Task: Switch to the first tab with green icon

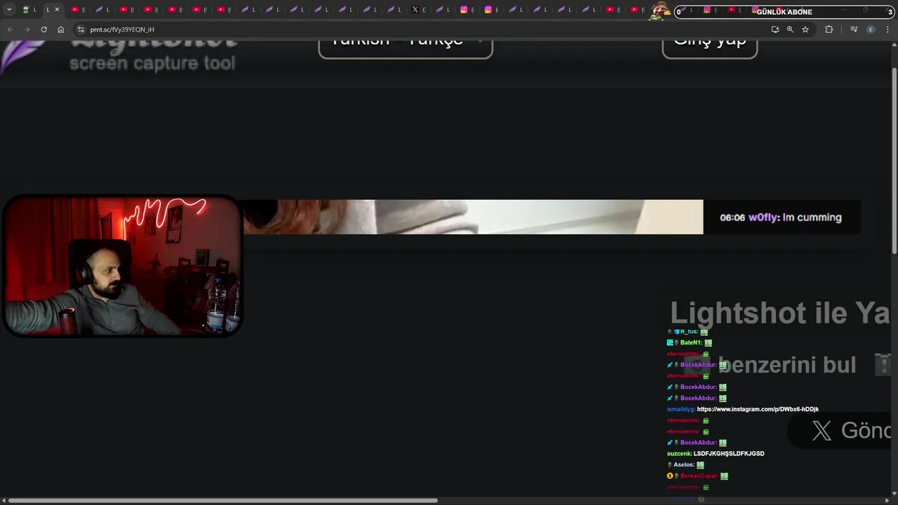Action: pos(26,10)
